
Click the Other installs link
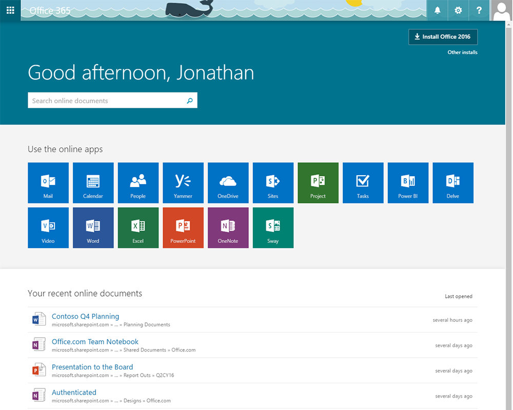pyautogui.click(x=462, y=52)
